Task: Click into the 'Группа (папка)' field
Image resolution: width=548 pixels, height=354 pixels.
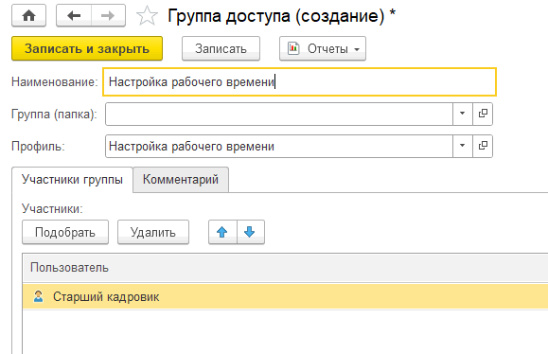Action: 279,114
